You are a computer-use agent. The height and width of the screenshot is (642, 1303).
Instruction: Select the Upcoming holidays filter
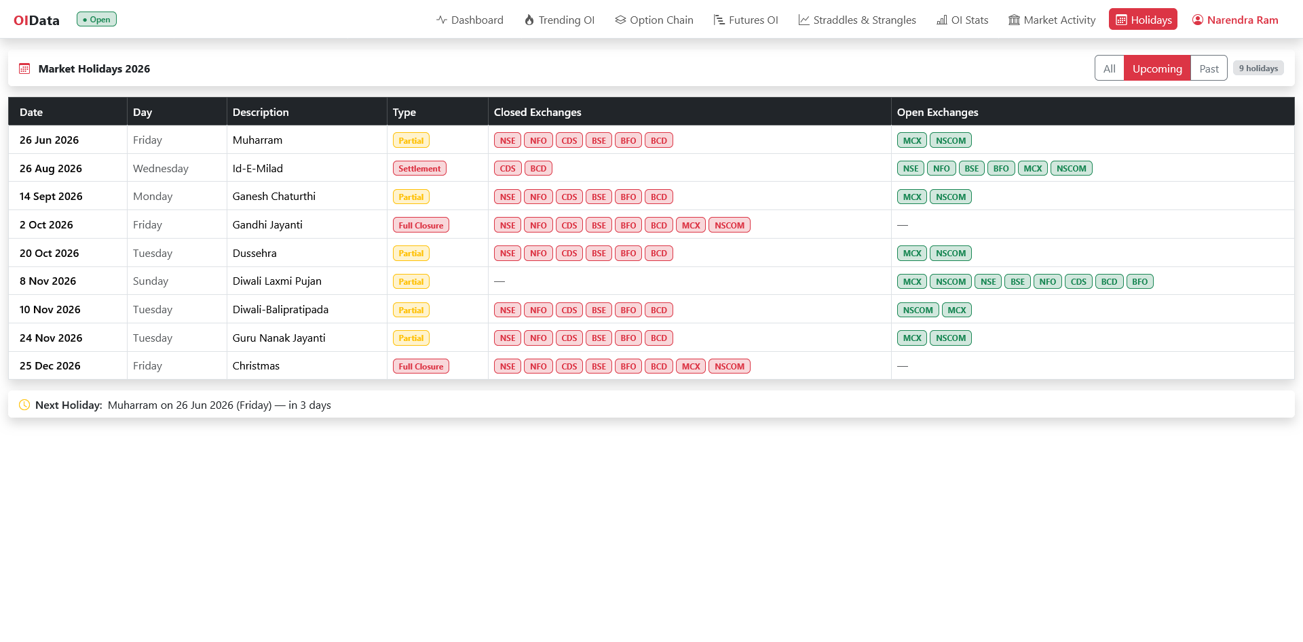(x=1157, y=68)
